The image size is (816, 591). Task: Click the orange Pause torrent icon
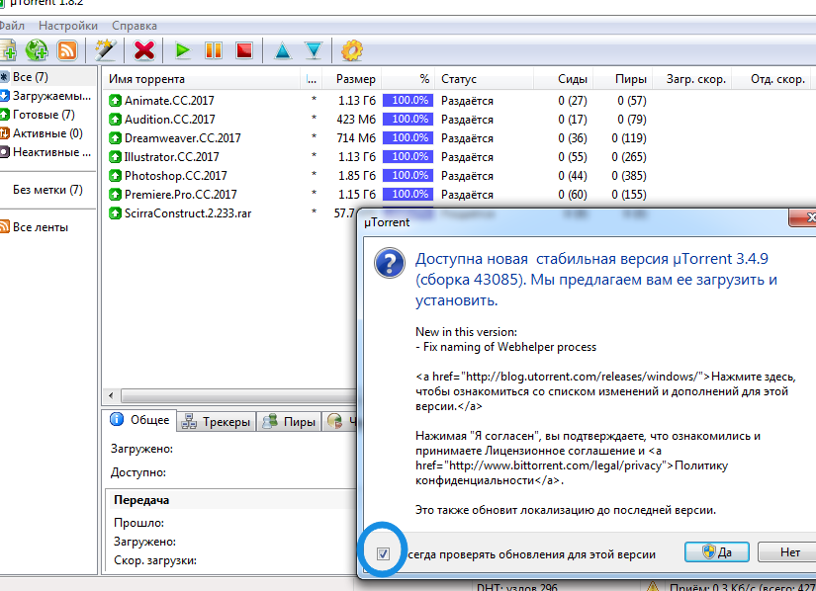pos(214,50)
